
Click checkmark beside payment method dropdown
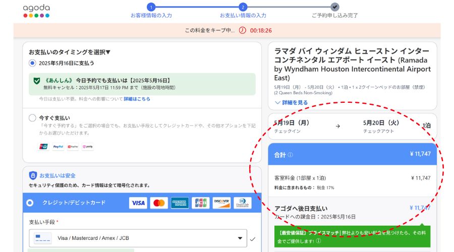coord(253,239)
